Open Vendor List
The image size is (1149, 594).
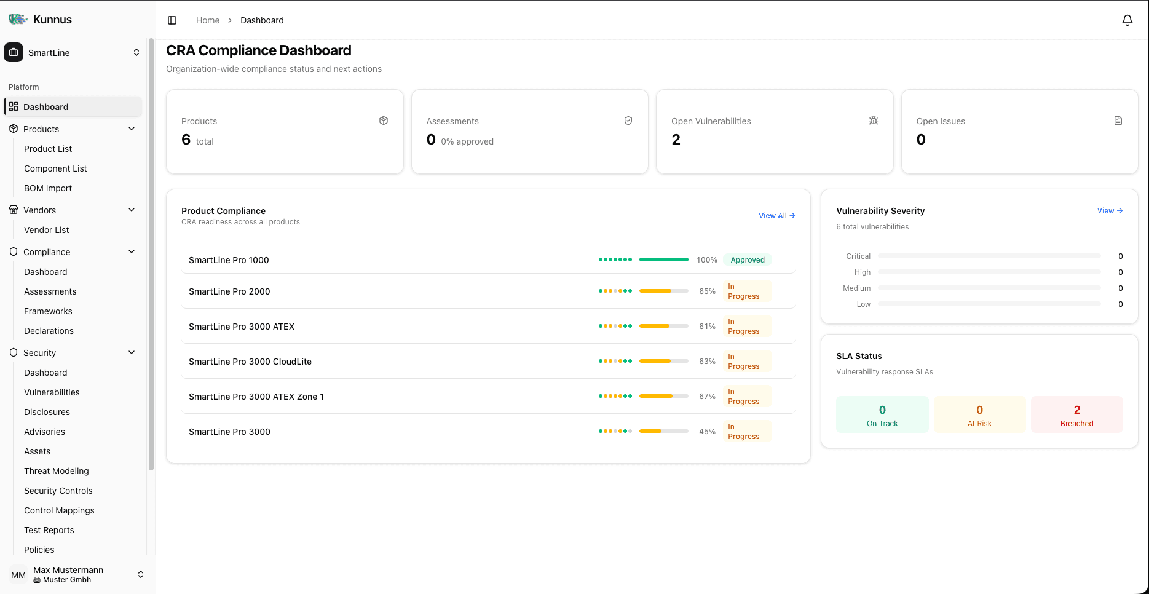click(47, 230)
